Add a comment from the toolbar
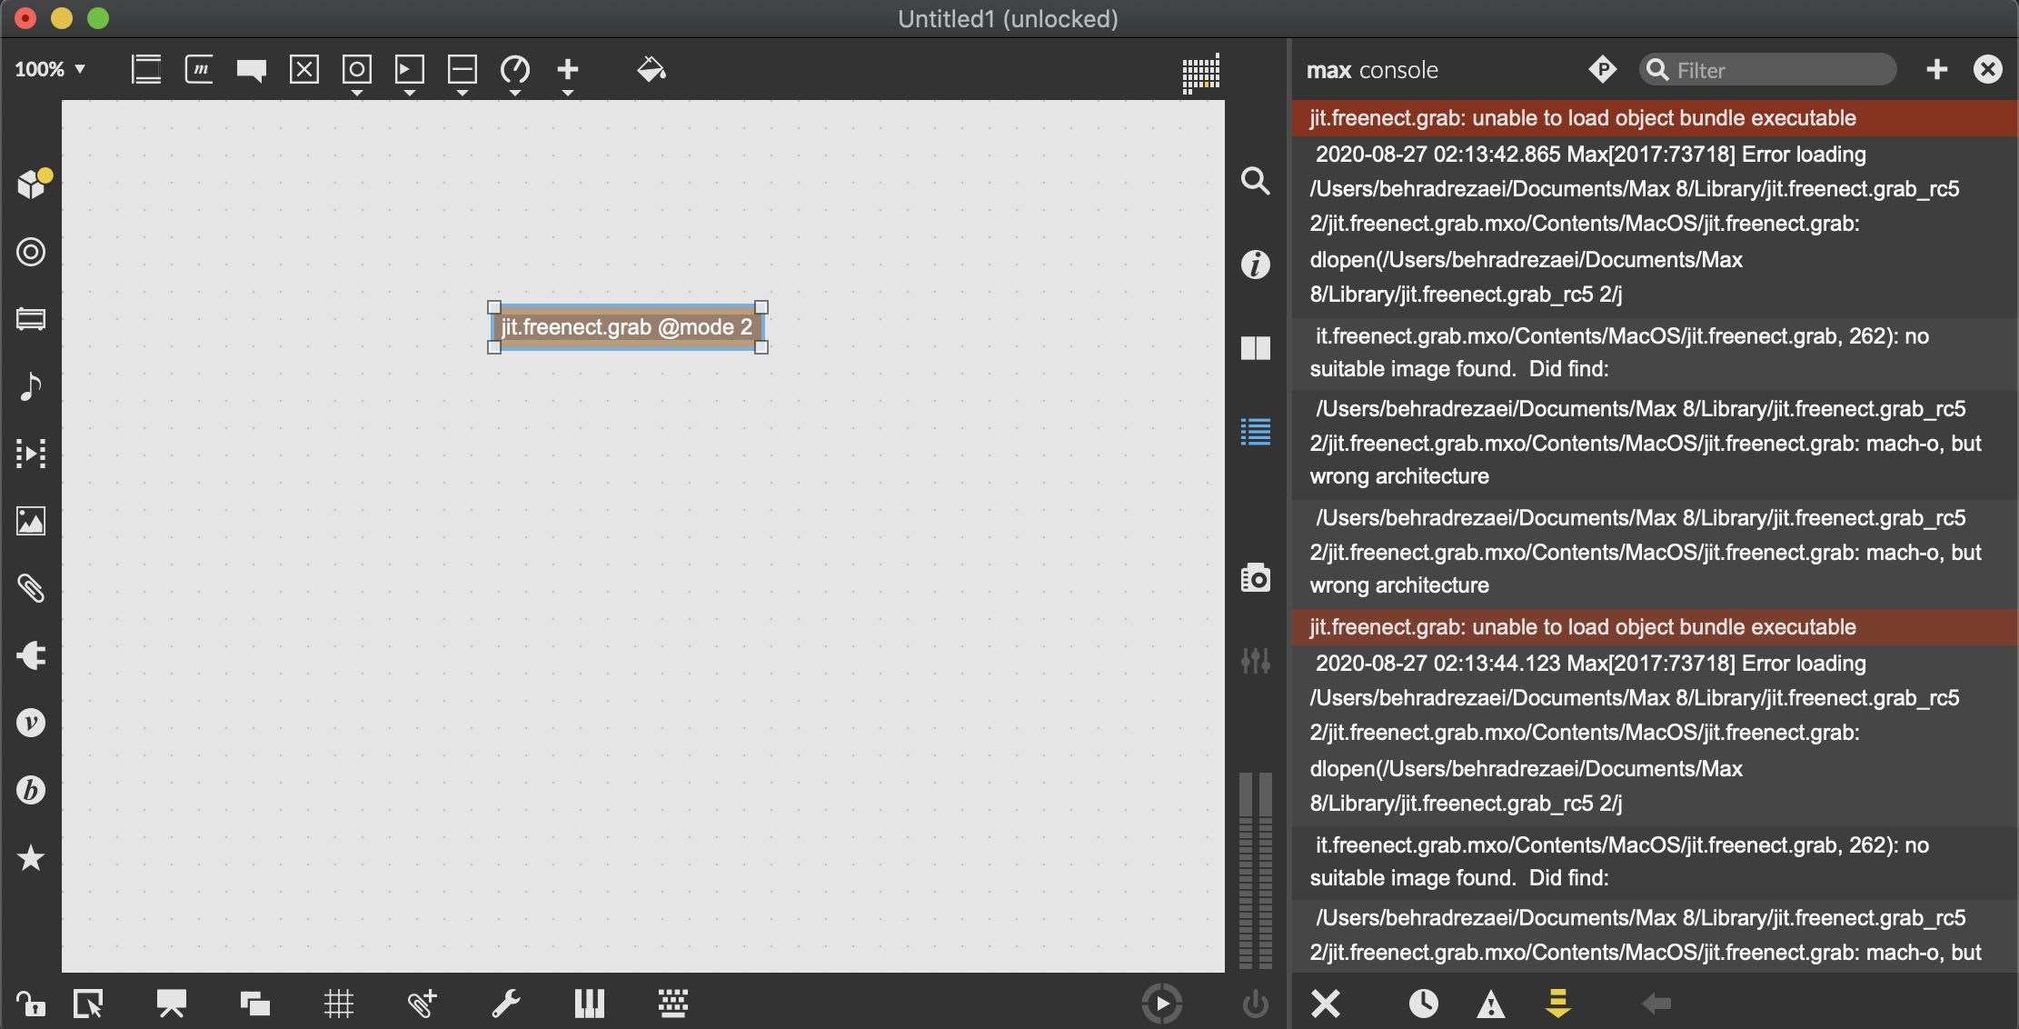Screen dimensions: 2019x1029 (252, 70)
